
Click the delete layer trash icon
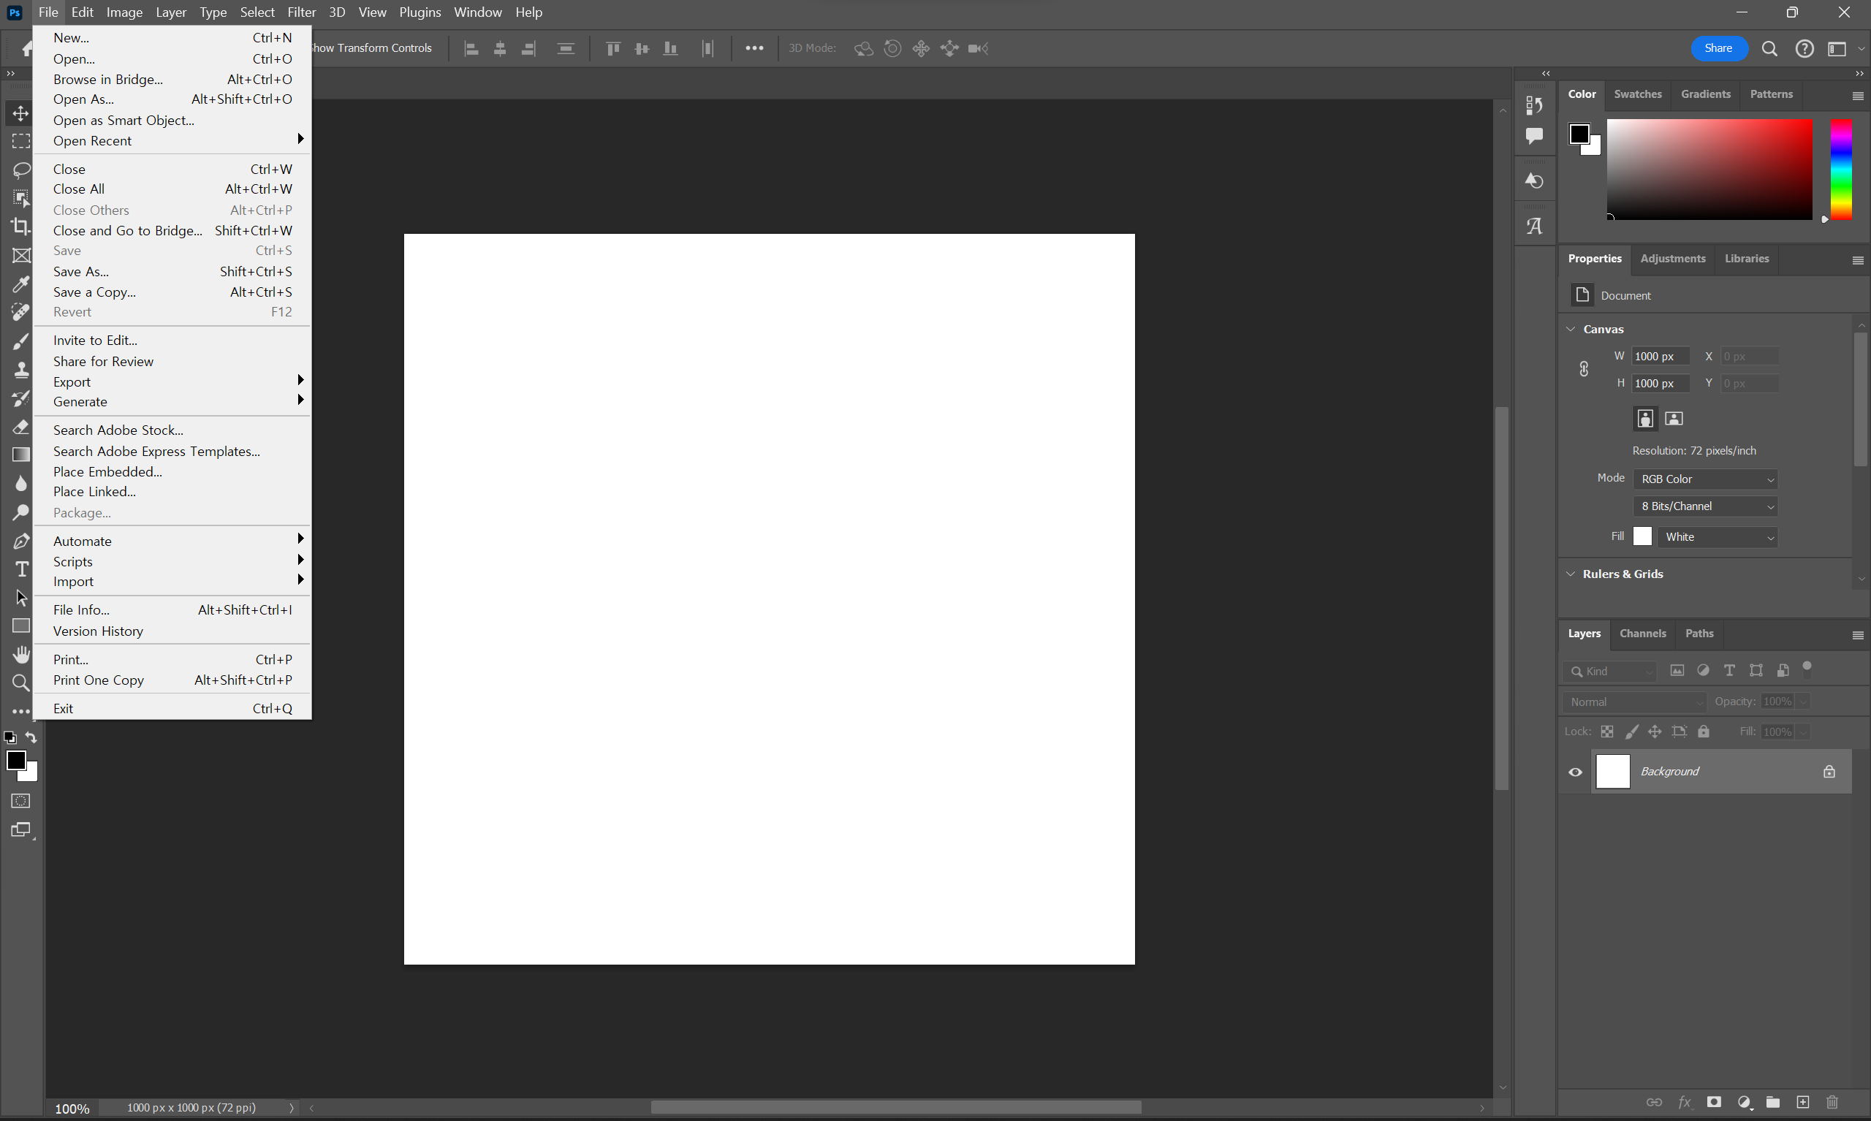tap(1832, 1102)
